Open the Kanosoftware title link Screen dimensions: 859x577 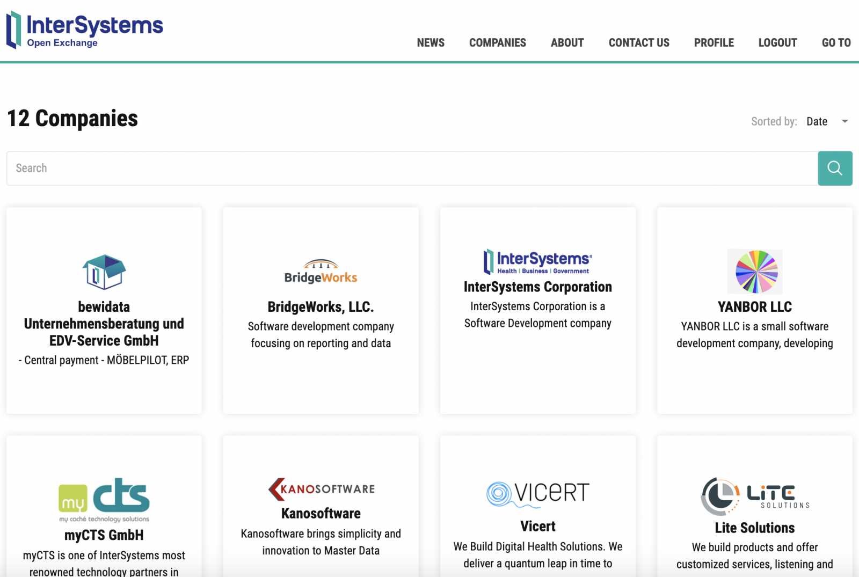[x=321, y=514]
